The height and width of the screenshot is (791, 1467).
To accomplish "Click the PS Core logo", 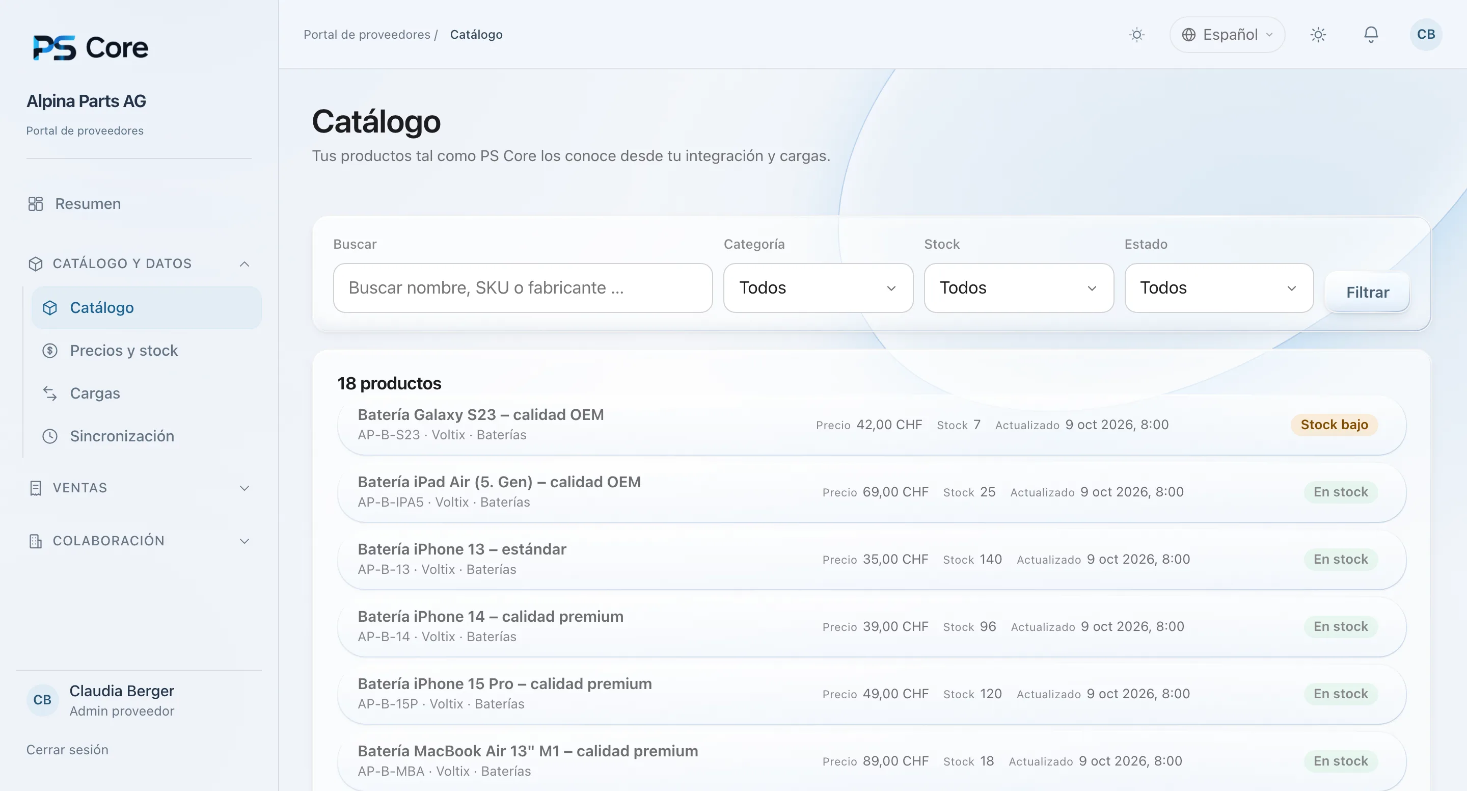I will click(91, 48).
